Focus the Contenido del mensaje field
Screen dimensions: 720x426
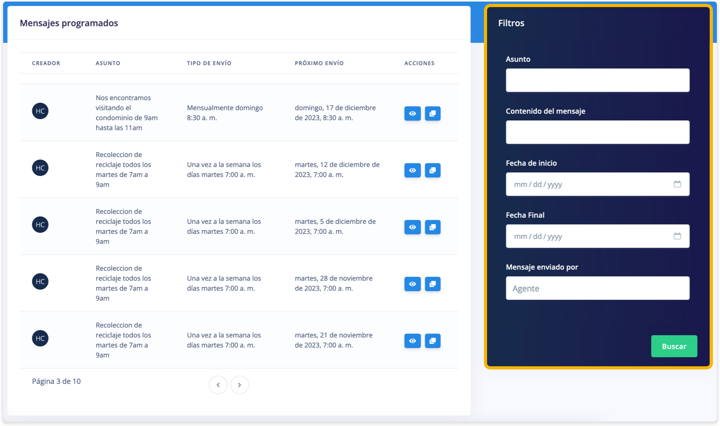598,132
